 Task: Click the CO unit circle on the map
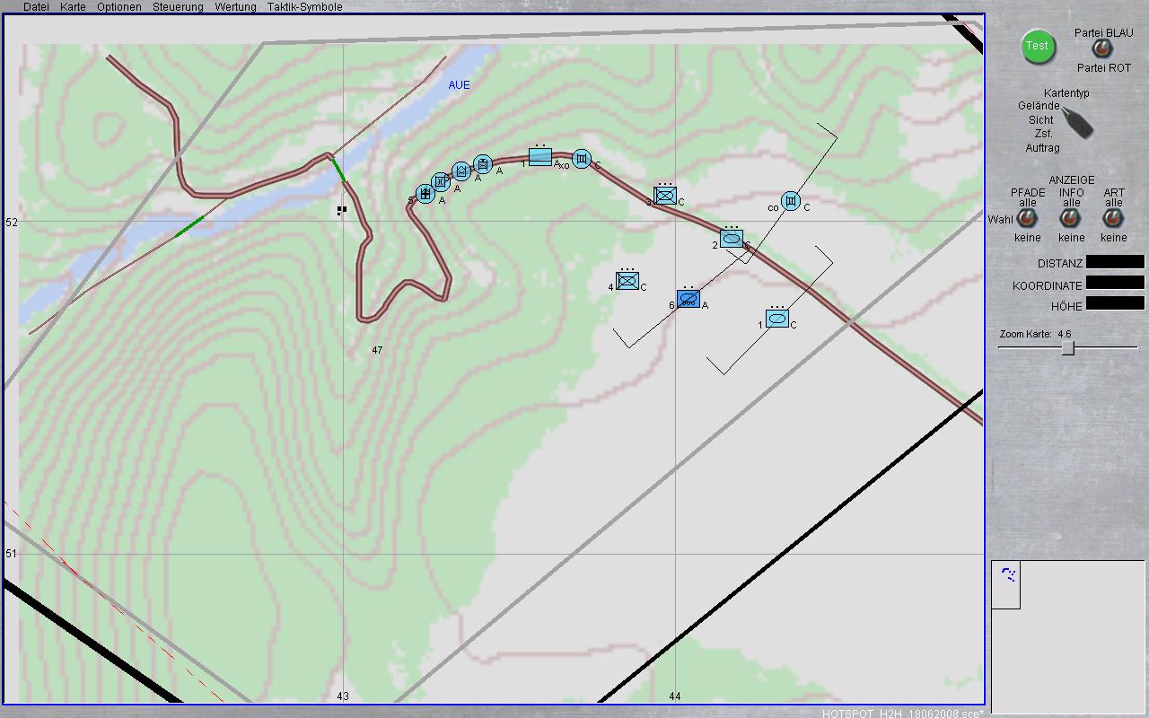[791, 201]
